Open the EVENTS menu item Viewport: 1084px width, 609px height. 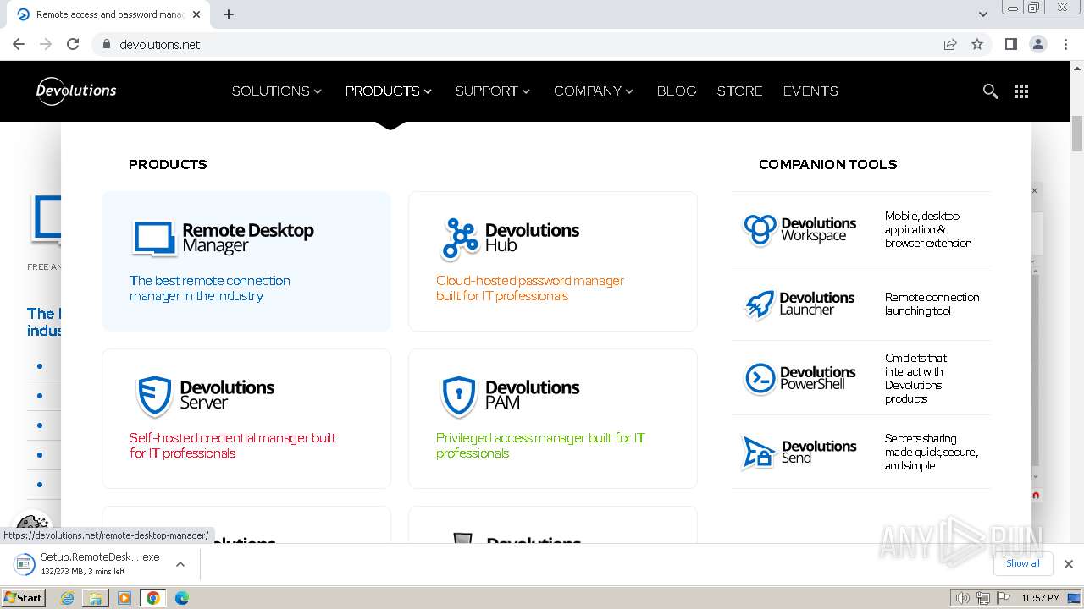pos(810,91)
